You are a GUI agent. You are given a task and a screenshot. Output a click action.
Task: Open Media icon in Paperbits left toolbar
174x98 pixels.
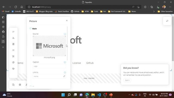(x=13, y=38)
